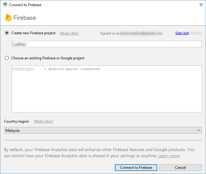
Task: Click the Android Studio icon in title bar
Action: (5, 5)
